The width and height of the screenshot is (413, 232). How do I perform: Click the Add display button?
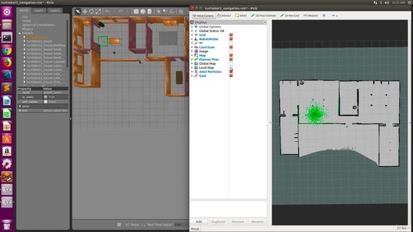coord(199,222)
